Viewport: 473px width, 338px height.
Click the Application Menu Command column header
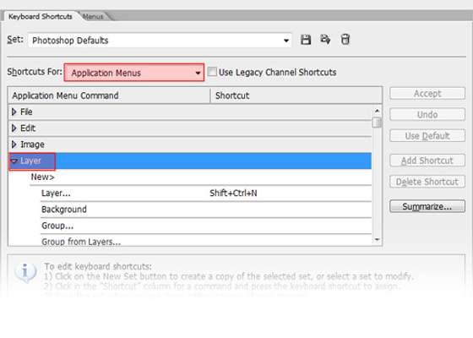109,95
